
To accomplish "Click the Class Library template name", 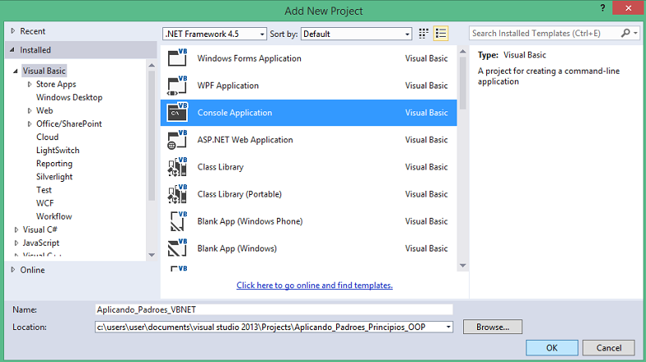I will click(x=221, y=166).
